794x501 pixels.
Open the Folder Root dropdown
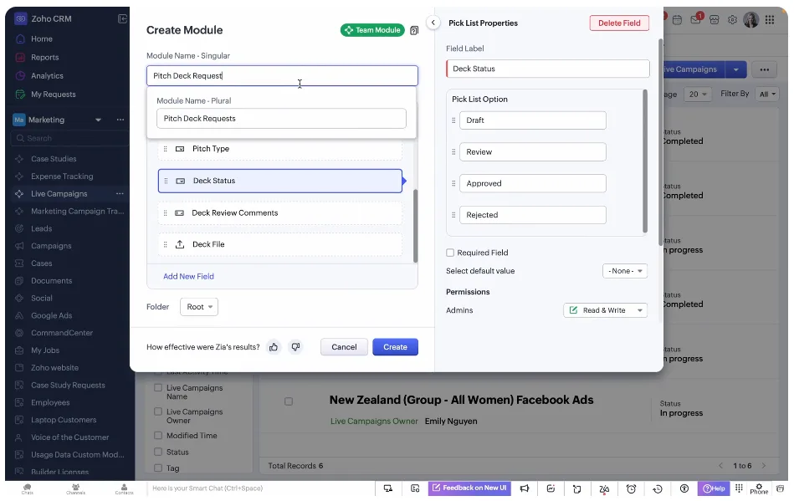199,307
